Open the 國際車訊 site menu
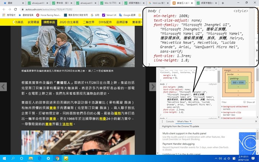259x162 pixels. tap(49, 22)
